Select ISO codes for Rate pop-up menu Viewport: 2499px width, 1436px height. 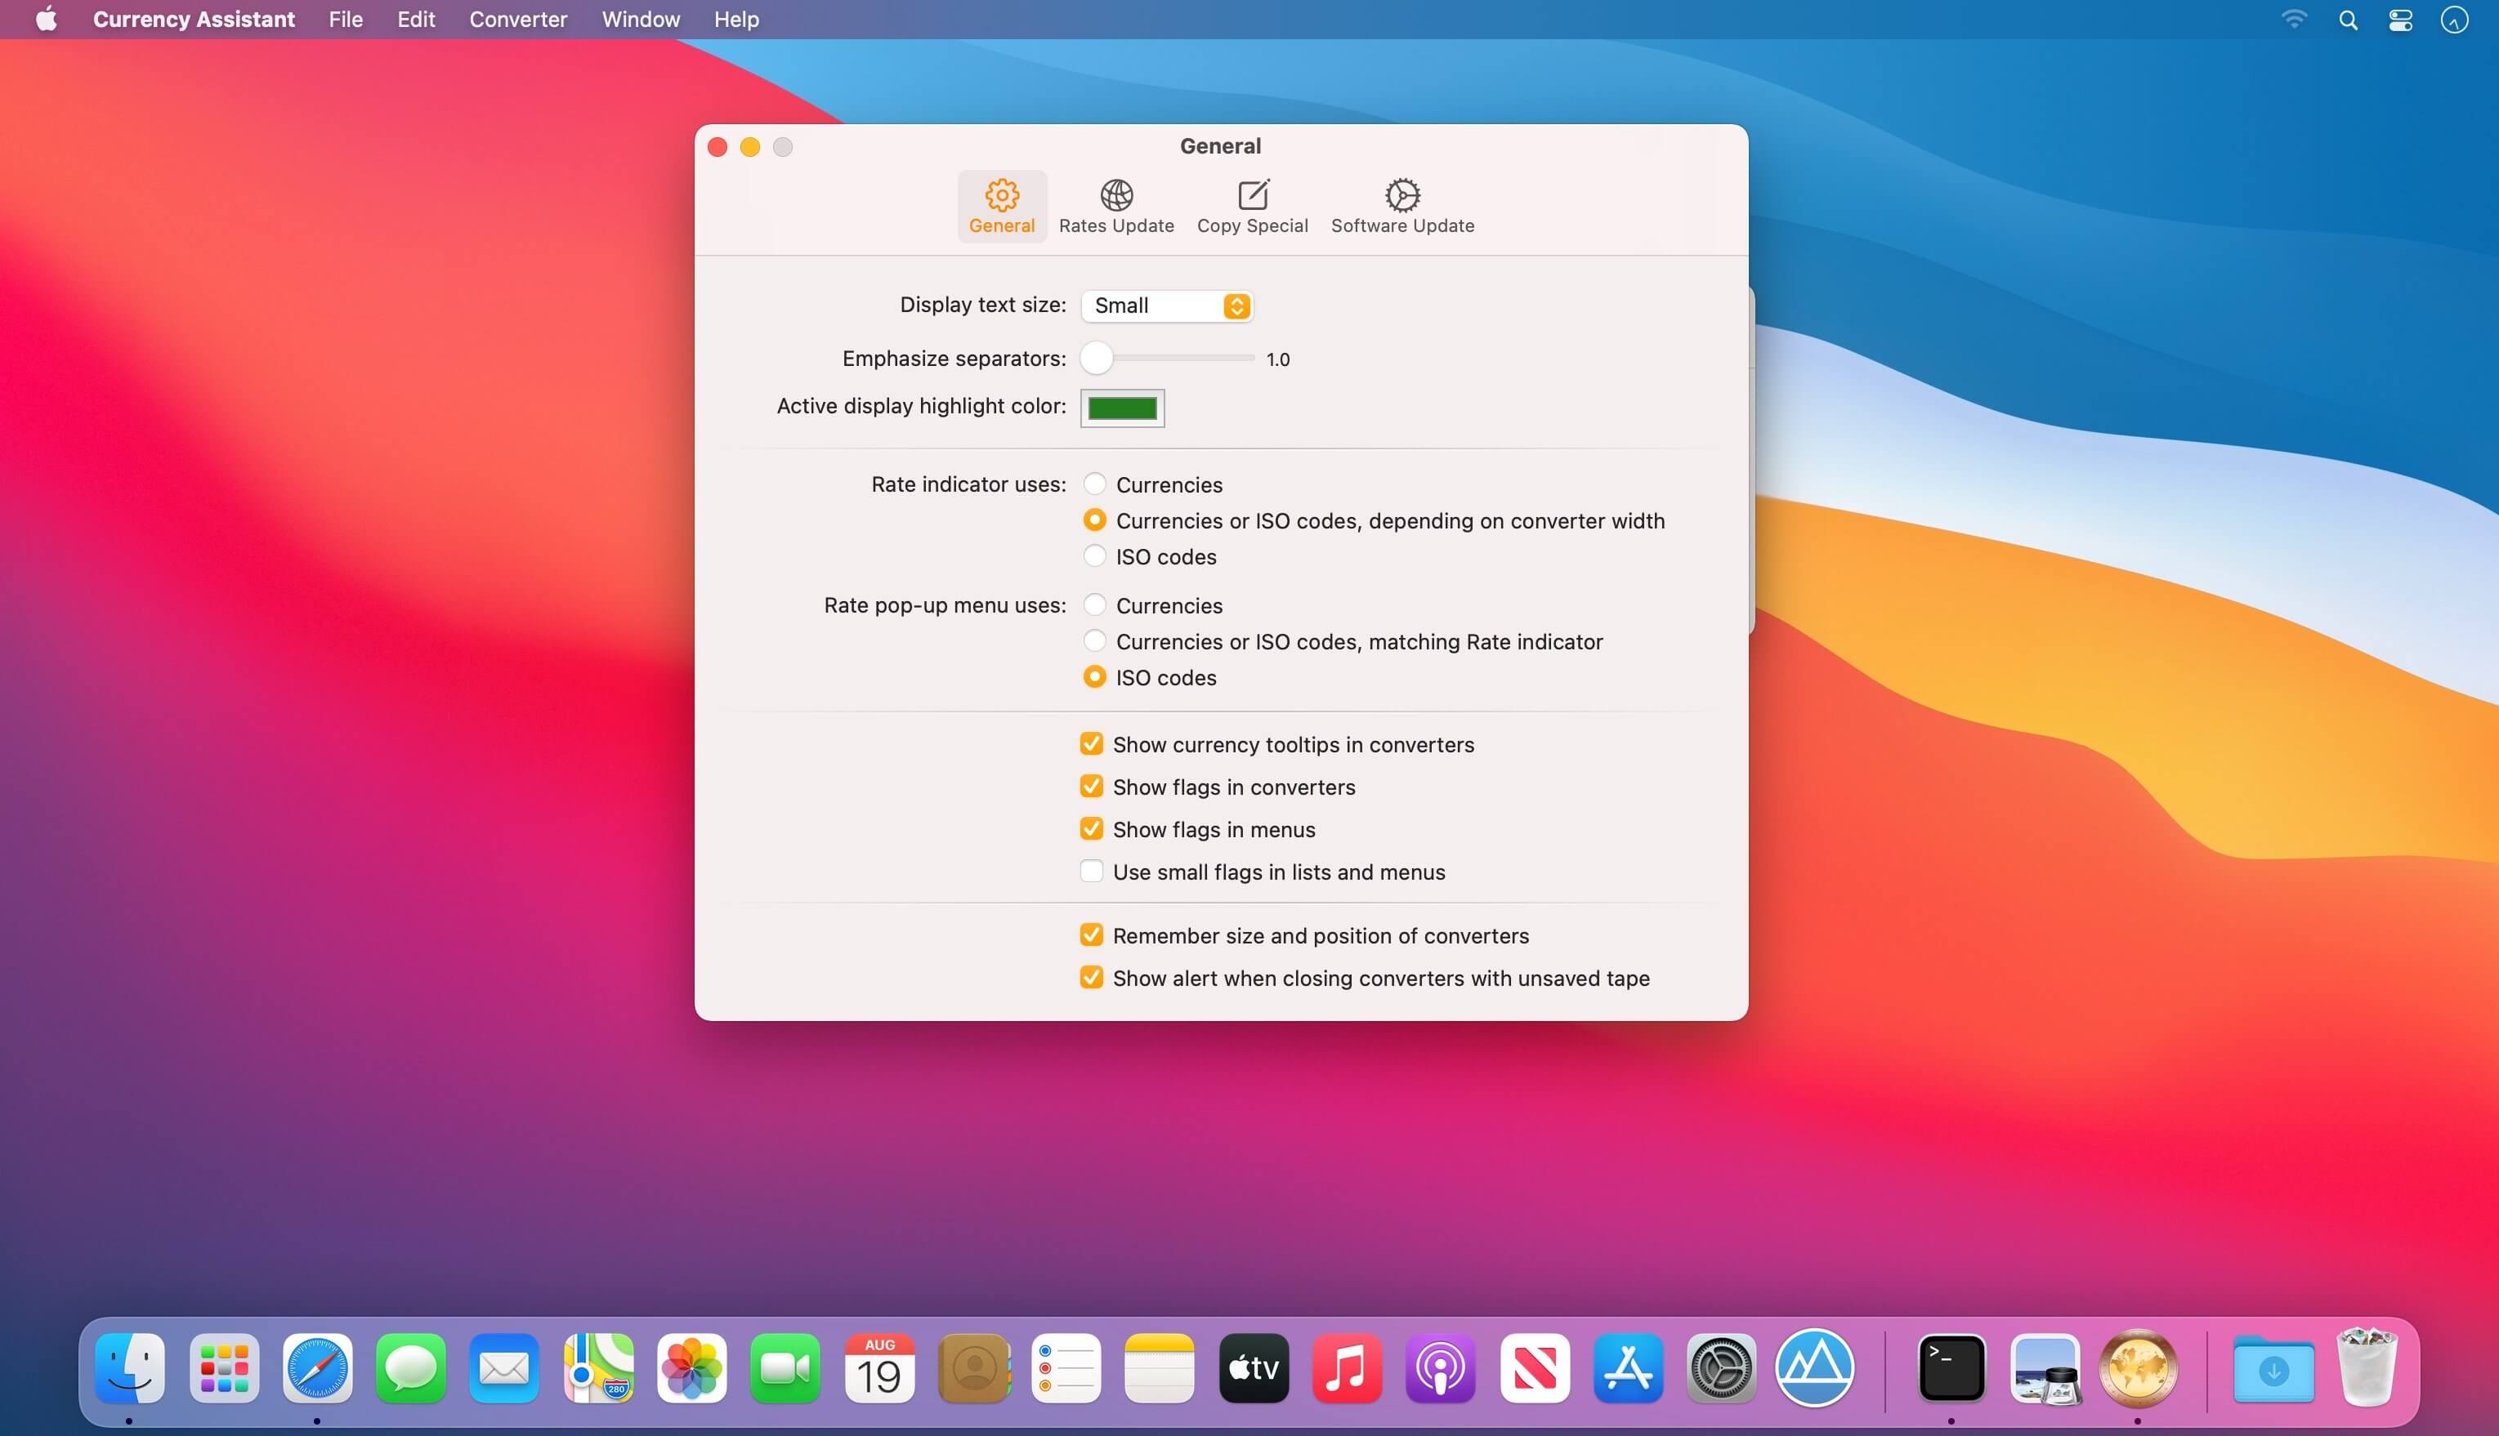click(1094, 676)
